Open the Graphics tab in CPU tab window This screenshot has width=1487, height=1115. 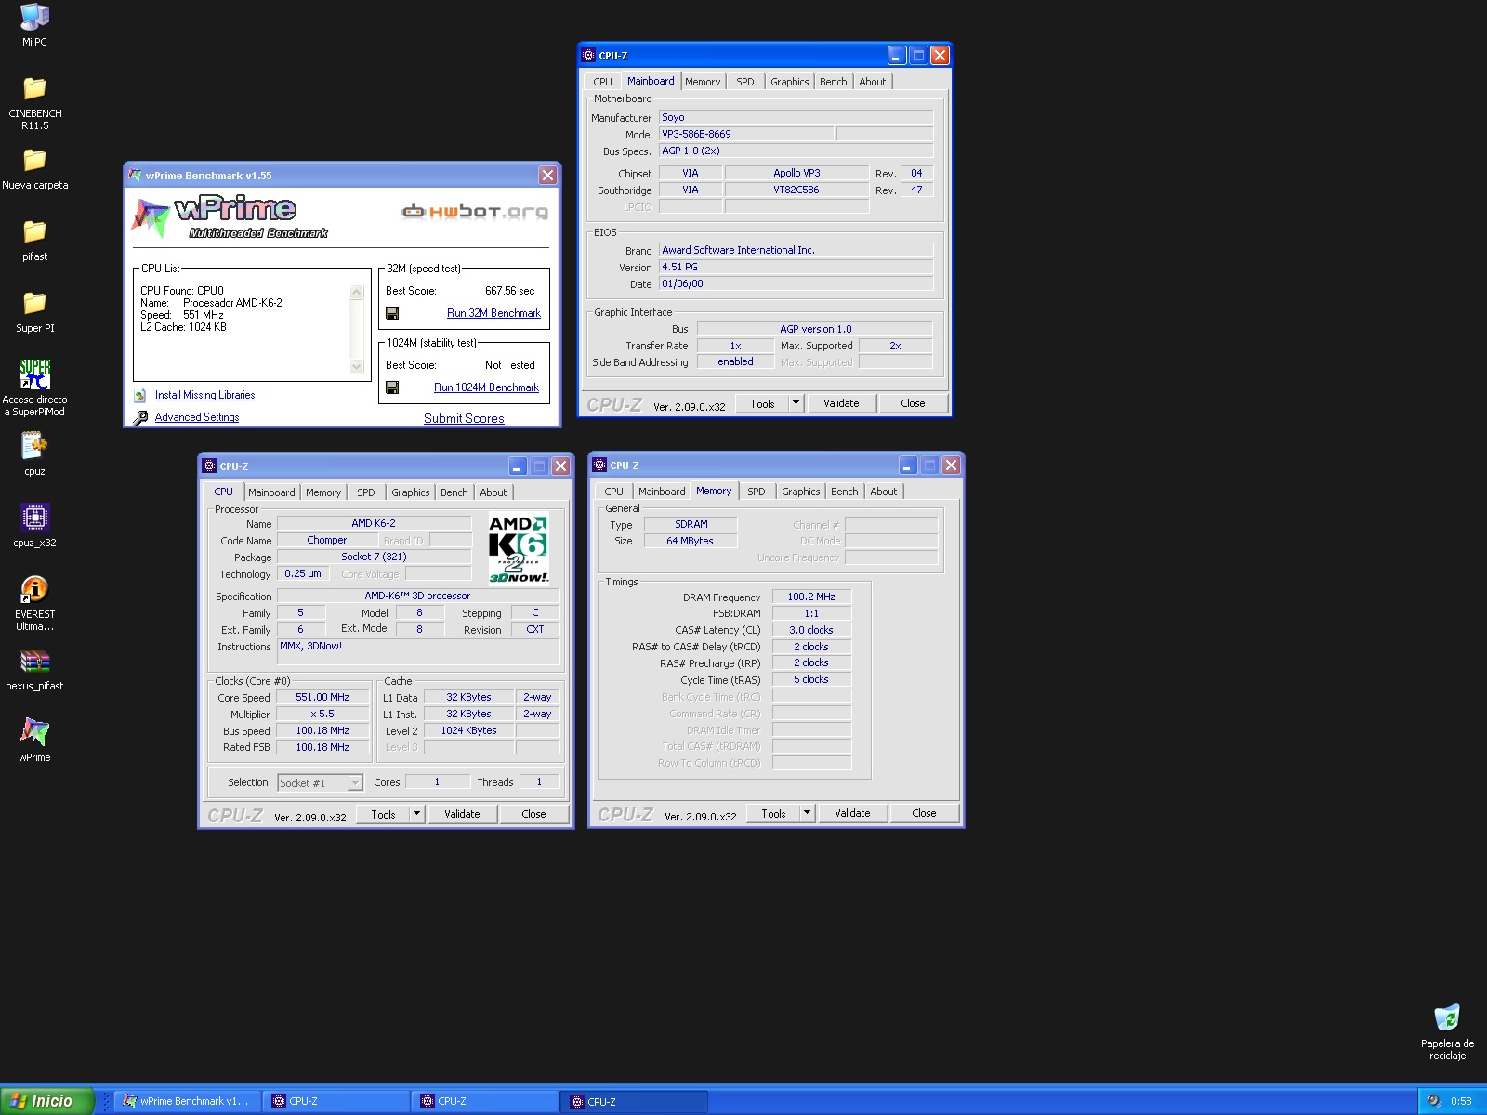[410, 492]
